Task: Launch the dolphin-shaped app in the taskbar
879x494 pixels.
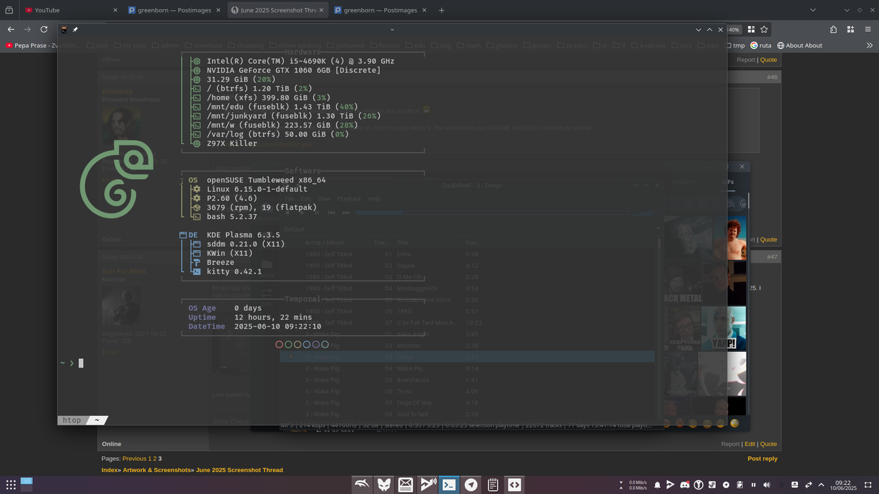Action: tap(362, 485)
